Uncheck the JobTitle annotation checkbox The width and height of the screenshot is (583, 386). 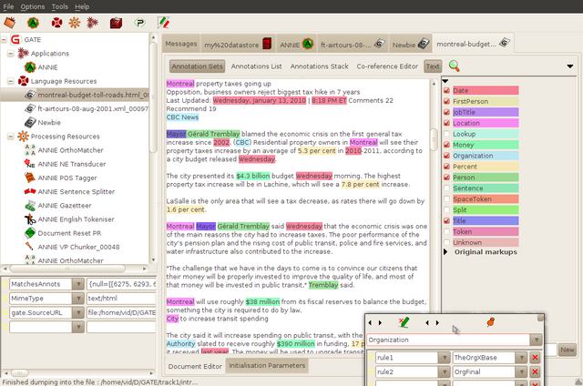(x=447, y=112)
